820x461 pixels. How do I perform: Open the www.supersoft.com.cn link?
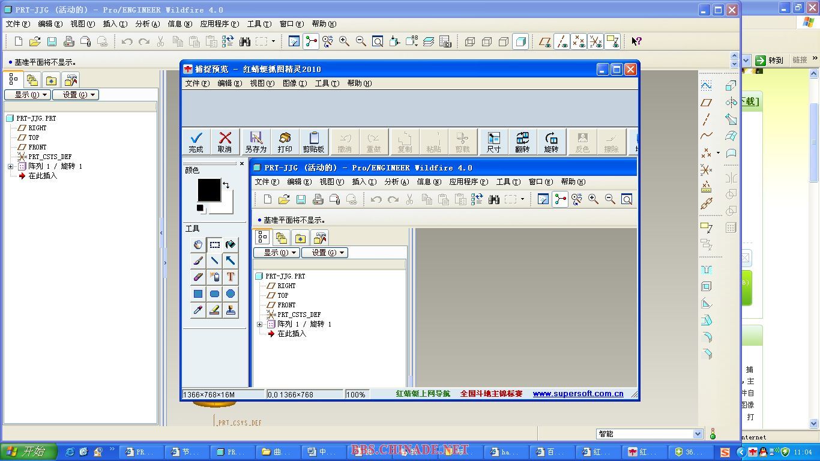[x=578, y=394]
